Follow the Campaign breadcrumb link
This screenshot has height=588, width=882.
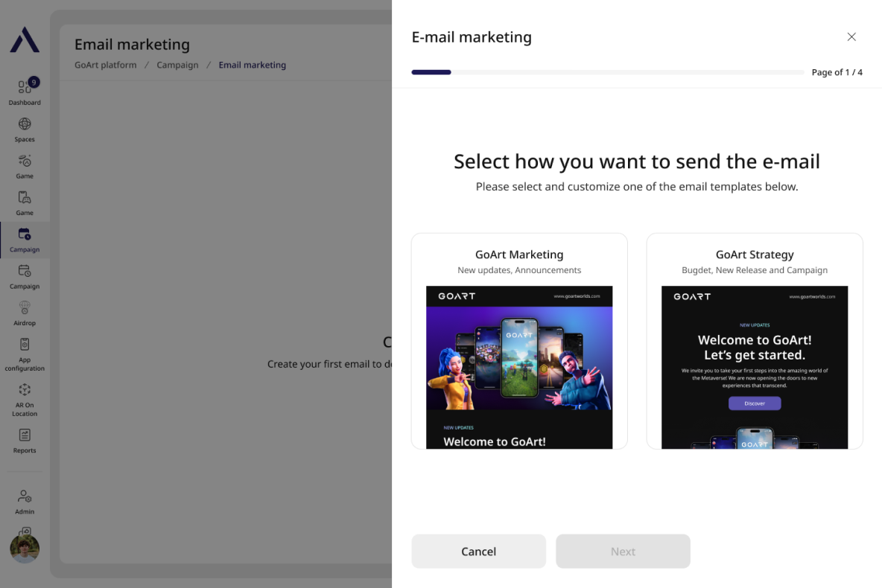coord(177,65)
